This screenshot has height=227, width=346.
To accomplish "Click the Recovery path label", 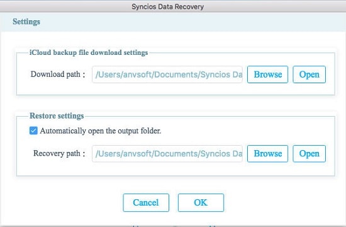I will click(59, 153).
